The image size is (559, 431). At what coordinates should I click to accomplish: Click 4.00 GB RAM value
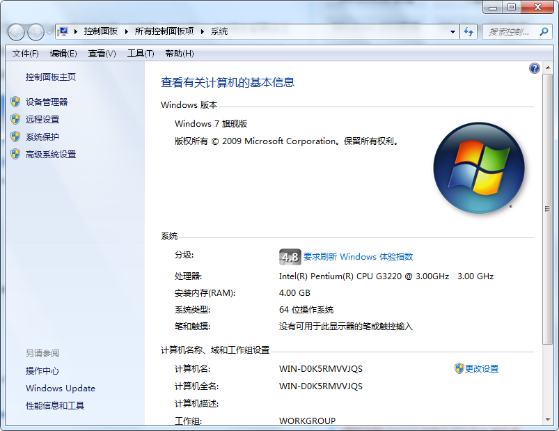[x=294, y=293]
